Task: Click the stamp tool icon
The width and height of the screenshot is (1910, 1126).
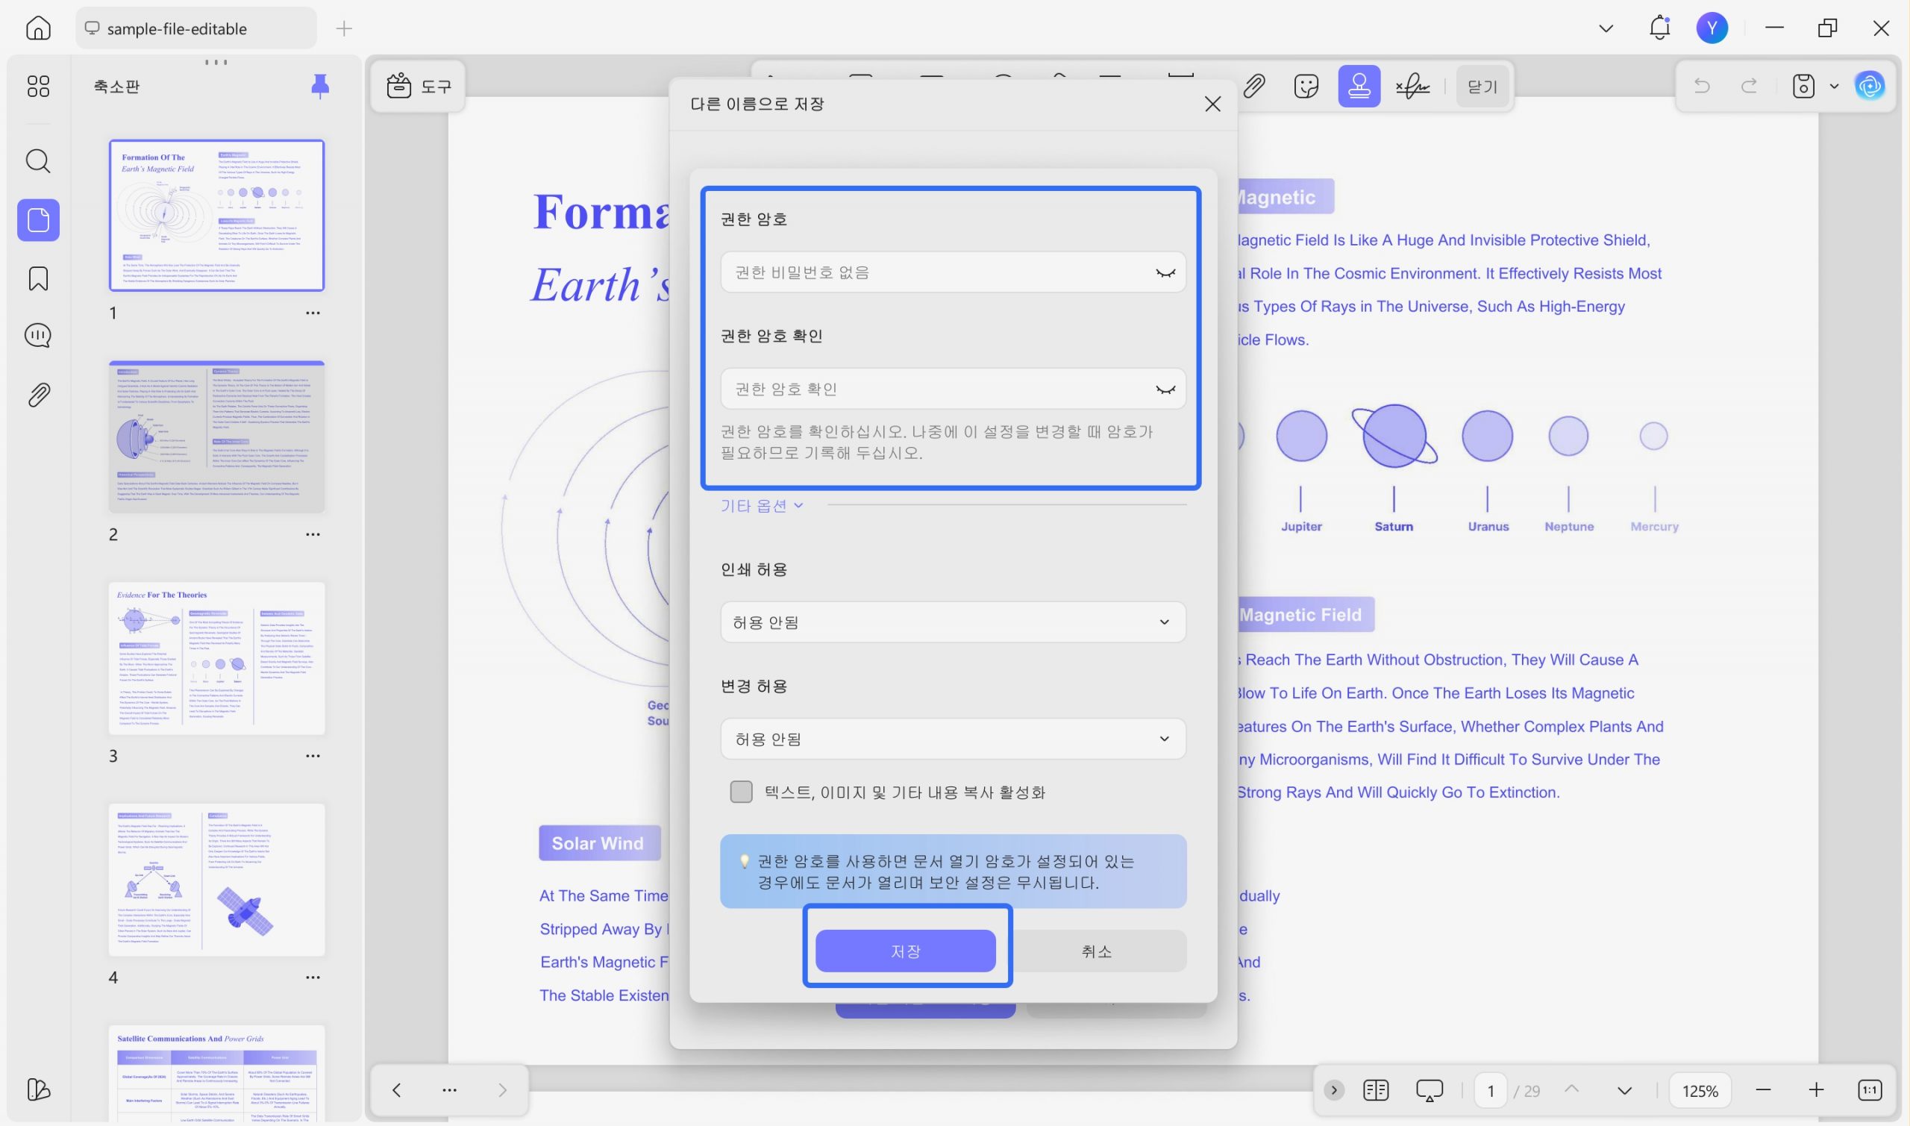Action: (x=1359, y=87)
